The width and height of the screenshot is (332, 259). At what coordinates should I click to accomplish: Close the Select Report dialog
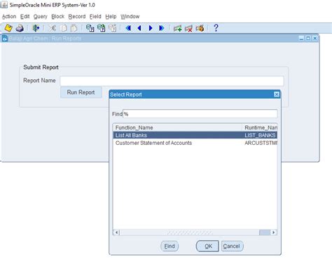[x=277, y=94]
